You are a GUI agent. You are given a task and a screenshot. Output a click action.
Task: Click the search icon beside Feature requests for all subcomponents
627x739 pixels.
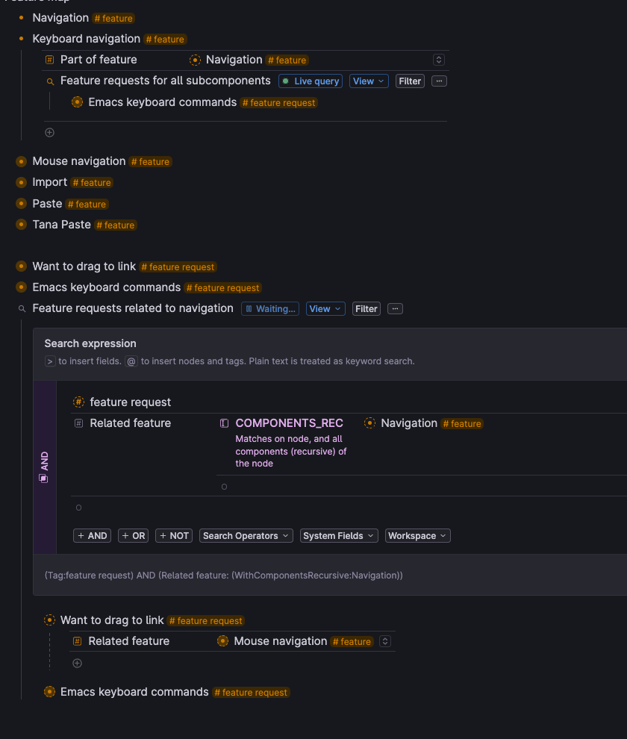[50, 81]
